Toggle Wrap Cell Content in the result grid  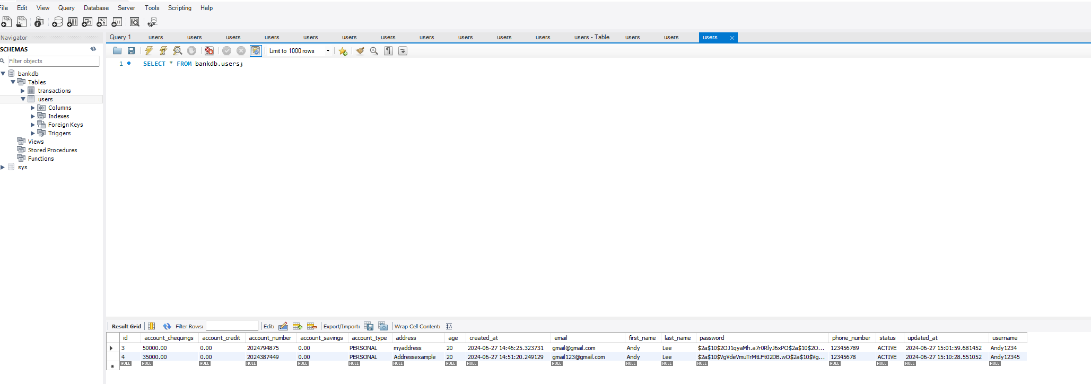click(x=449, y=326)
